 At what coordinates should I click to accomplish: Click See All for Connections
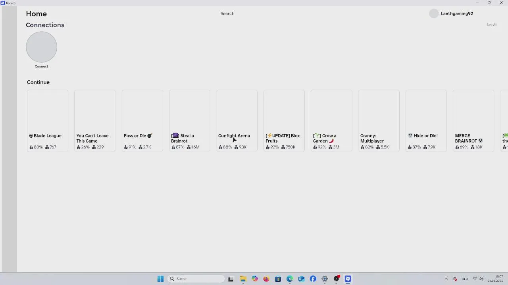492,25
